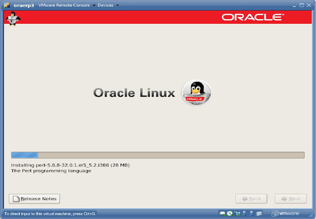Viewport: 316px width, 219px height.
Task: Click the round Oracle penguin badge
Action: click(x=196, y=93)
